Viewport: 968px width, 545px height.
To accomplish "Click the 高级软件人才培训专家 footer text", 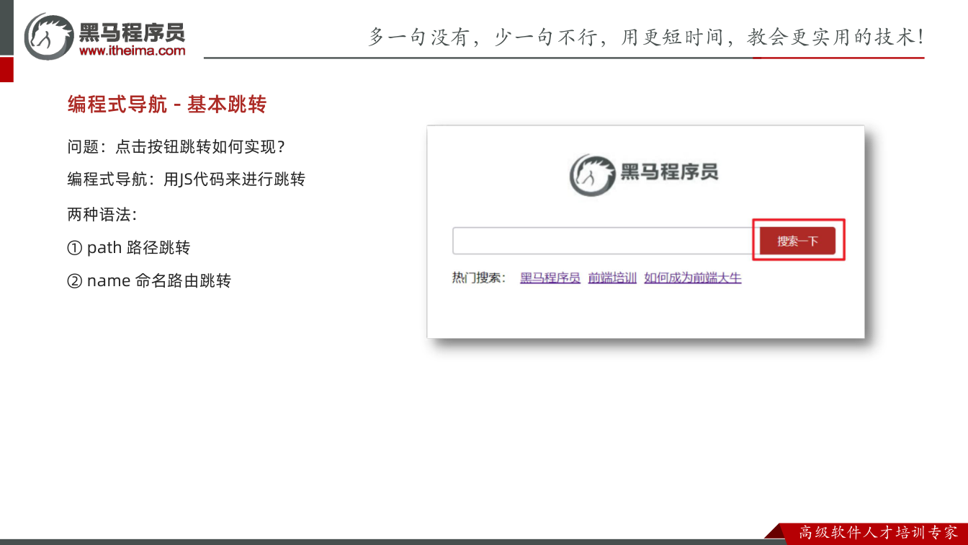I will pyautogui.click(x=878, y=533).
